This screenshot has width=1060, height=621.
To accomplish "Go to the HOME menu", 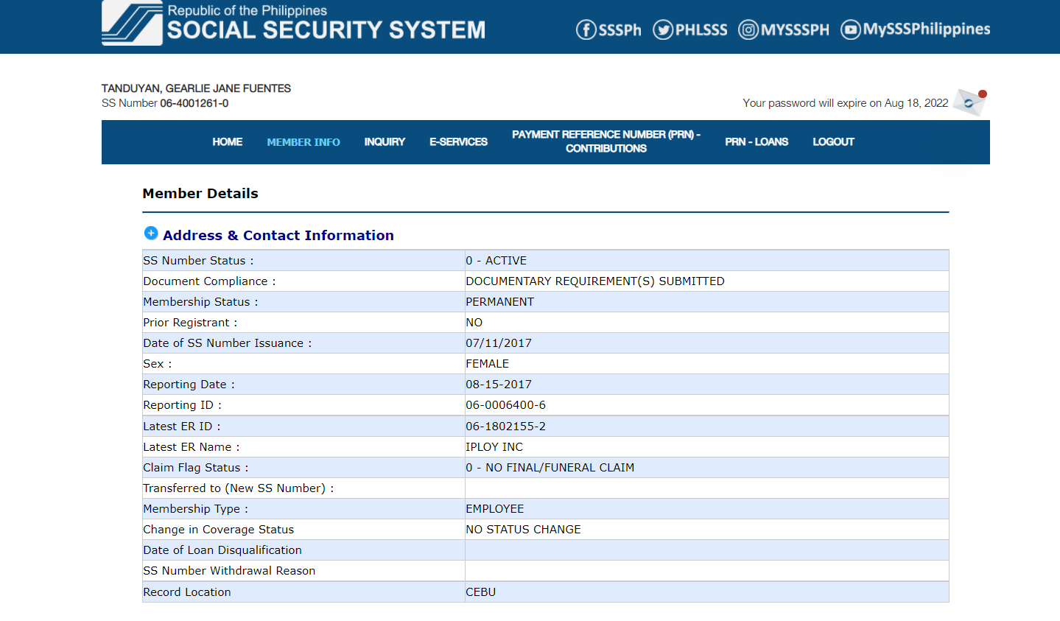I will (227, 142).
